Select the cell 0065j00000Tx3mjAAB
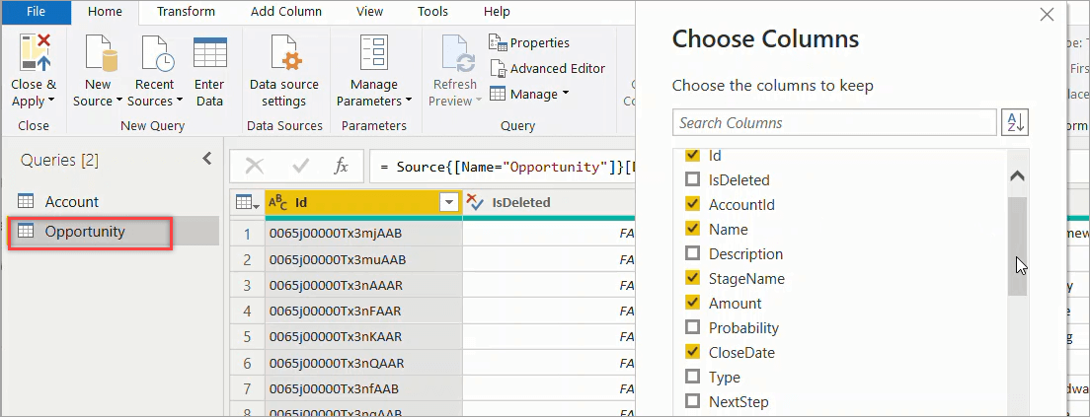Image resolution: width=1090 pixels, height=417 pixels. [x=363, y=234]
